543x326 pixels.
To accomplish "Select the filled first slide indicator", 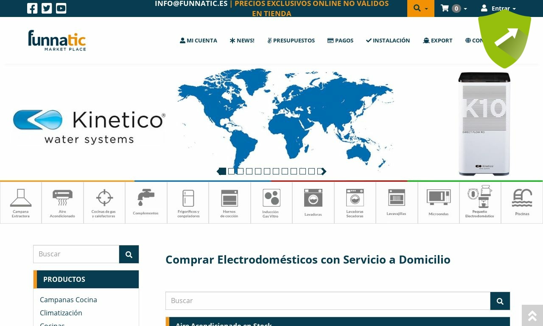I will pyautogui.click(x=223, y=171).
